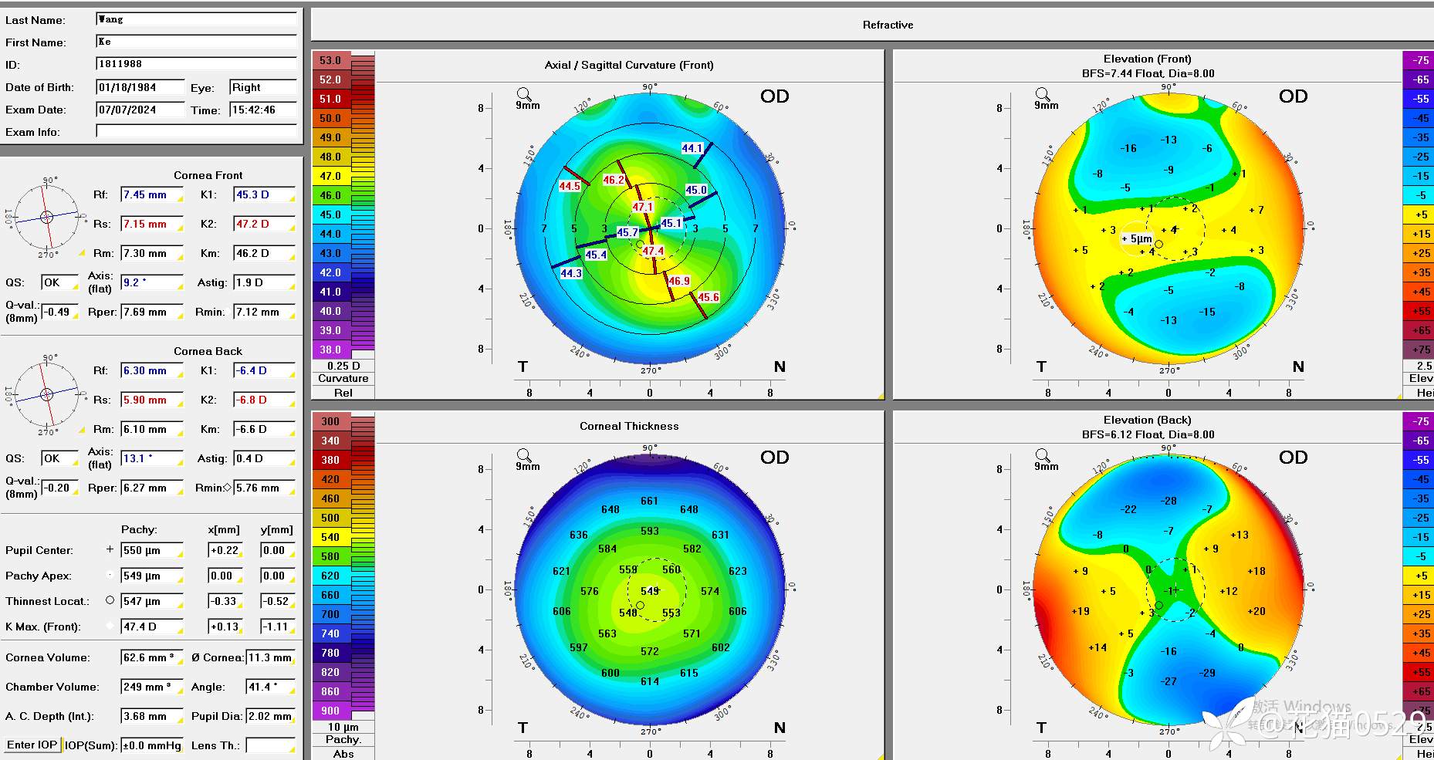
Task: Click the circle marker beside Thinnest Locat.
Action: click(110, 600)
